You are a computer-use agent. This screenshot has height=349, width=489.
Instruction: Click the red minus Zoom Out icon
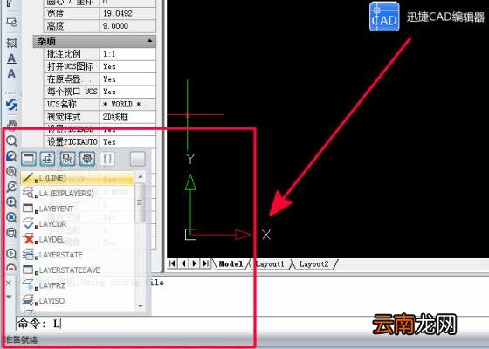(x=11, y=268)
